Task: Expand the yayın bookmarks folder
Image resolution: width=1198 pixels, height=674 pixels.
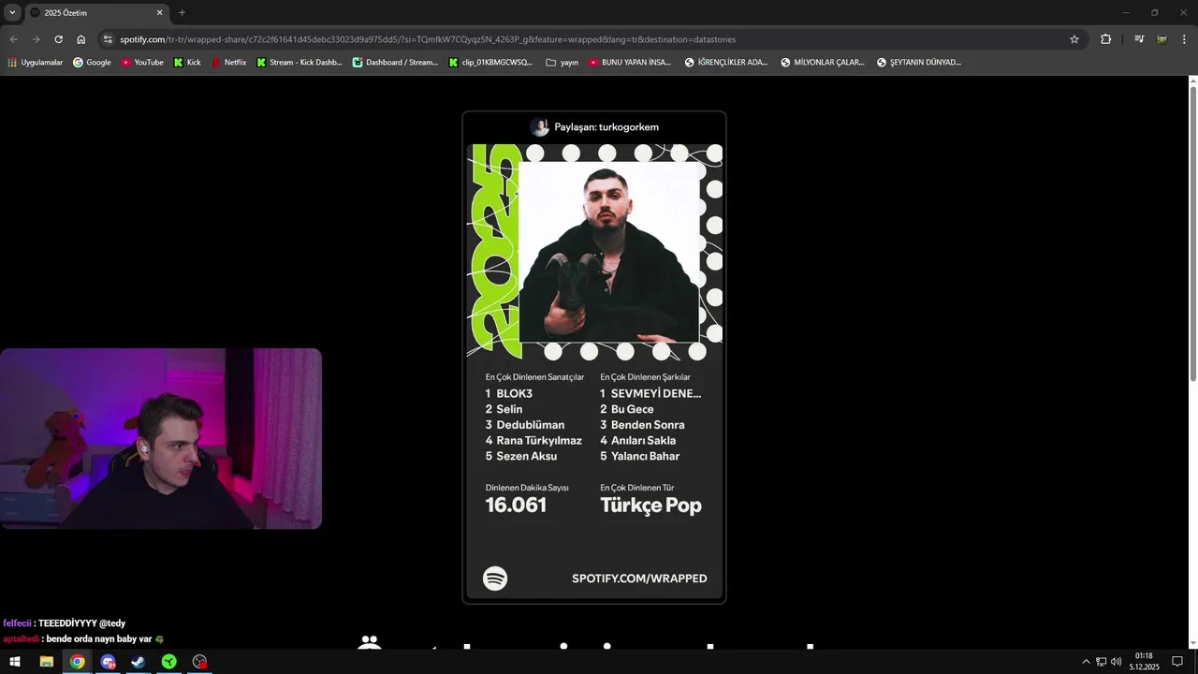Action: pos(562,63)
